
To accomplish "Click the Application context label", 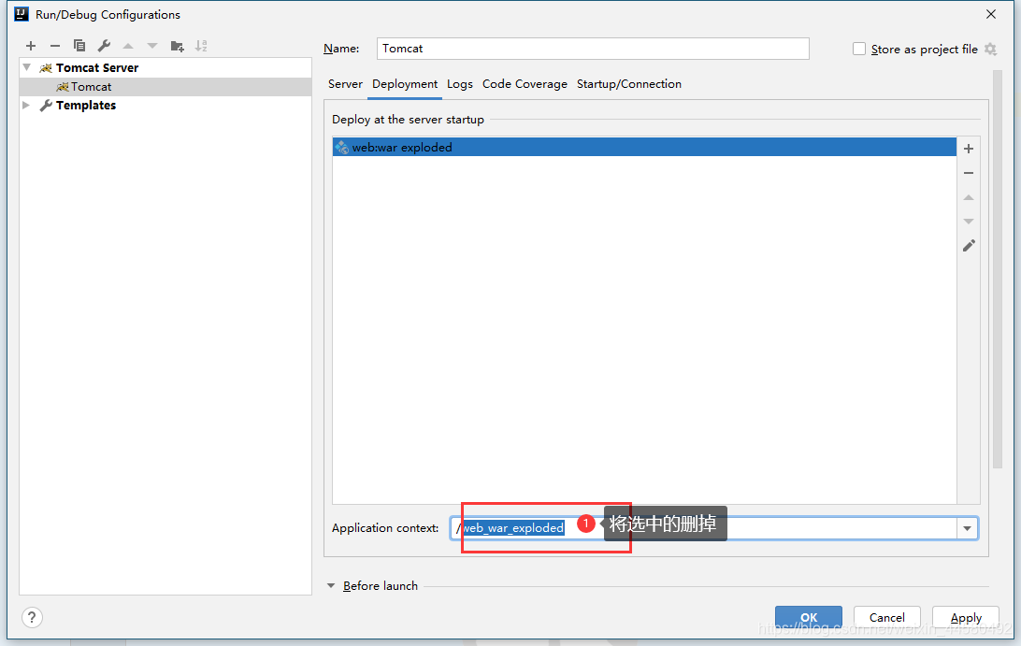I will tap(385, 527).
